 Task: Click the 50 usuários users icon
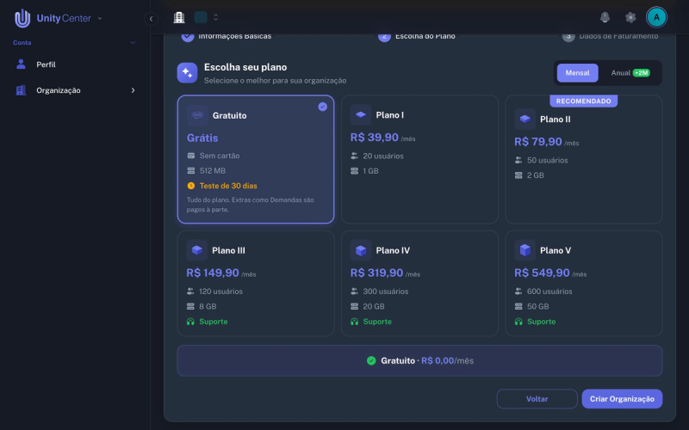tap(518, 160)
